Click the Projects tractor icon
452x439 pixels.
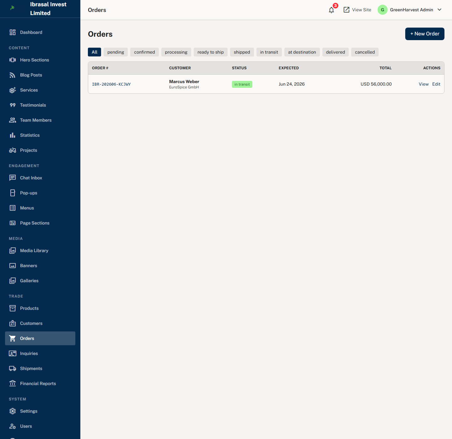(13, 150)
